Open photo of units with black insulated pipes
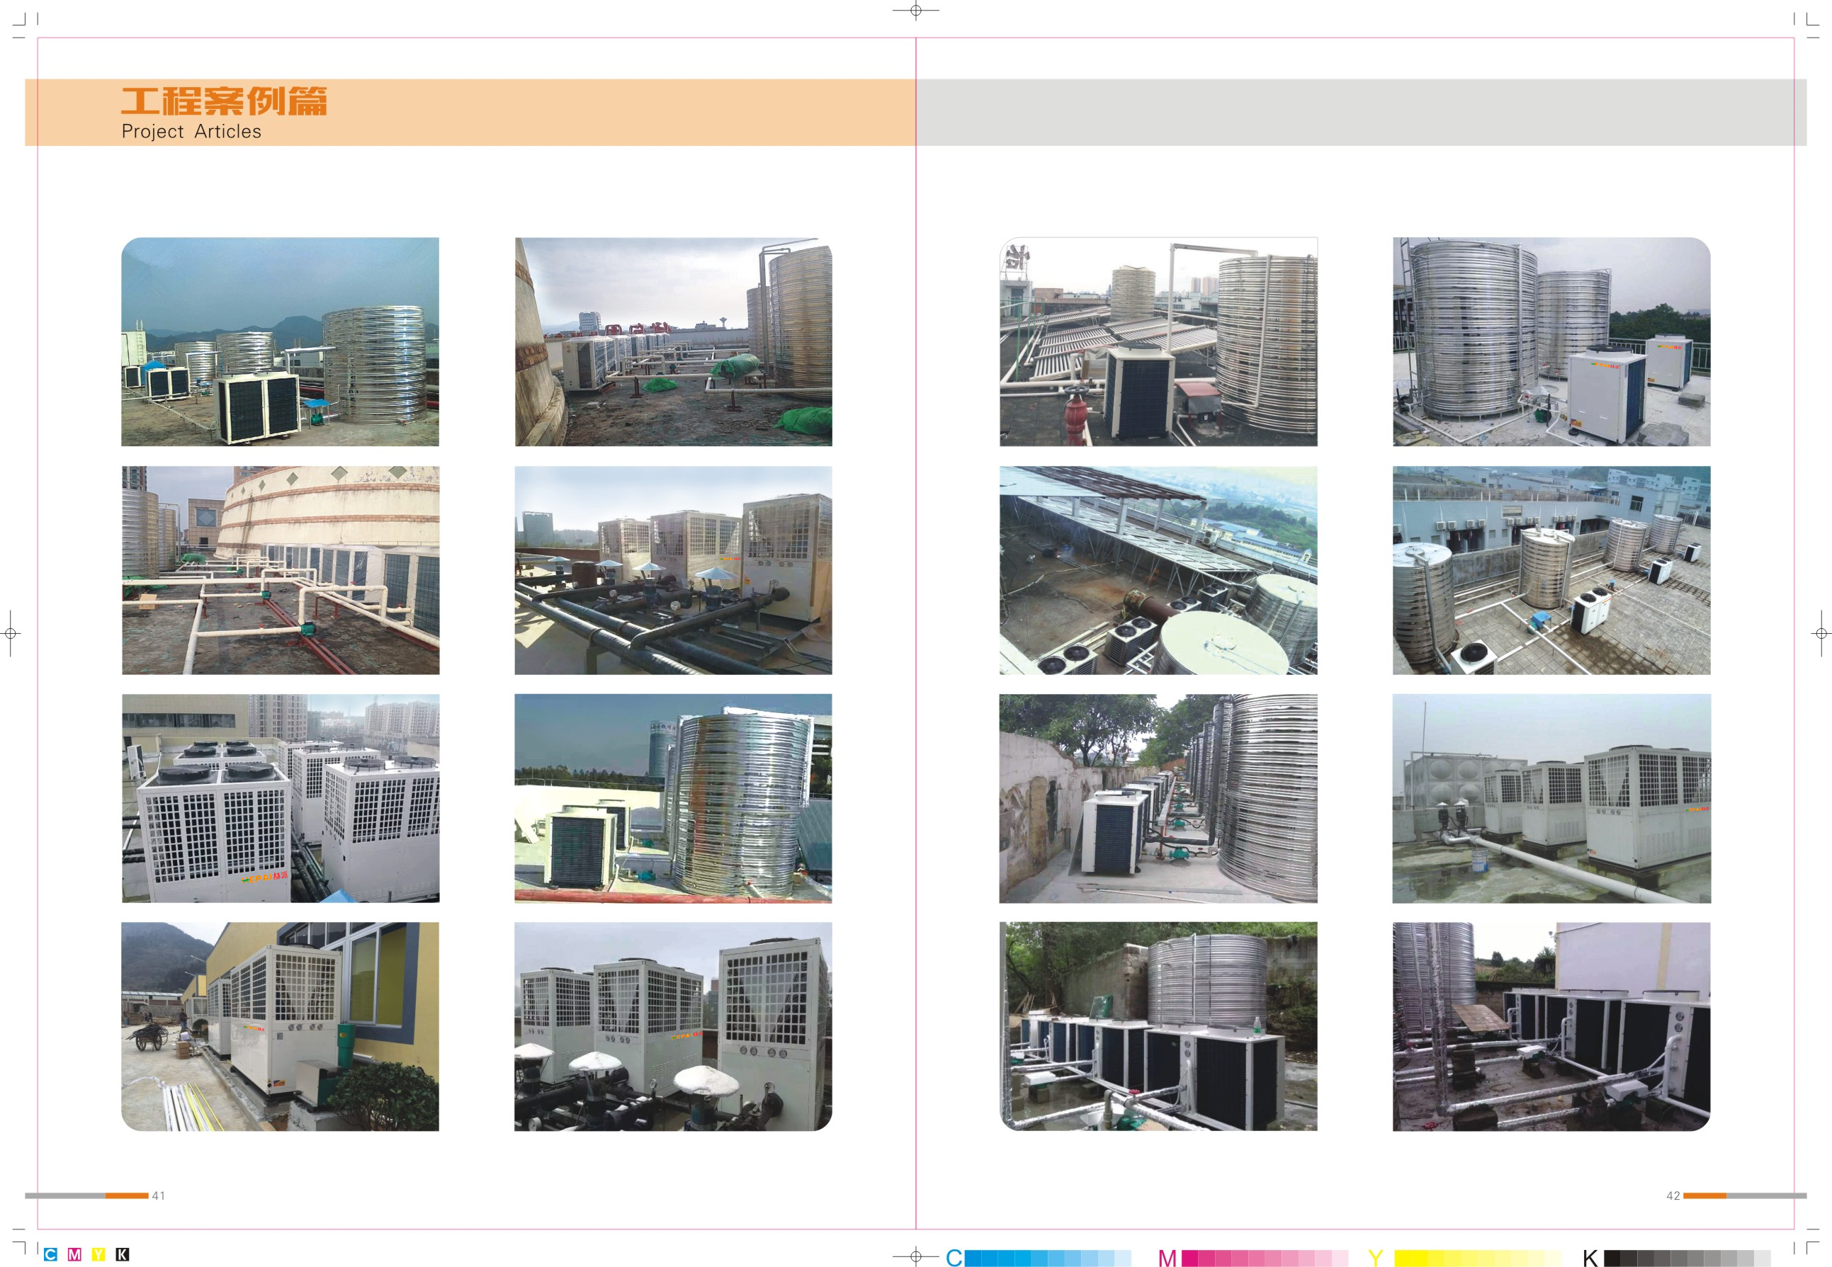This screenshot has width=1832, height=1267. pyautogui.click(x=674, y=570)
